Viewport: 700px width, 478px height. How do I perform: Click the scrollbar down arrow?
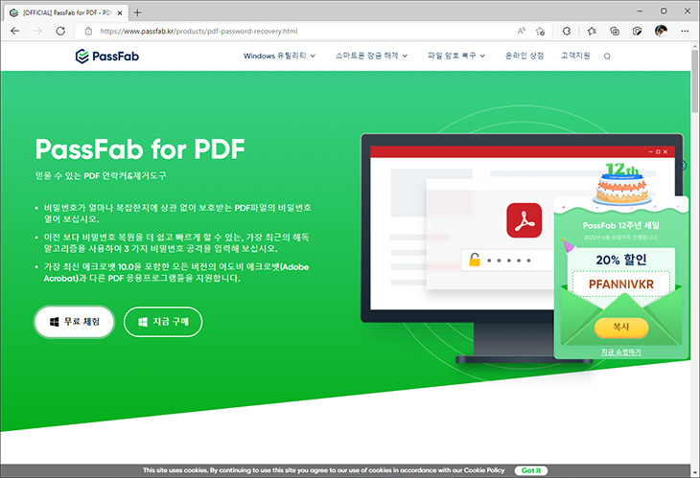tap(695, 471)
